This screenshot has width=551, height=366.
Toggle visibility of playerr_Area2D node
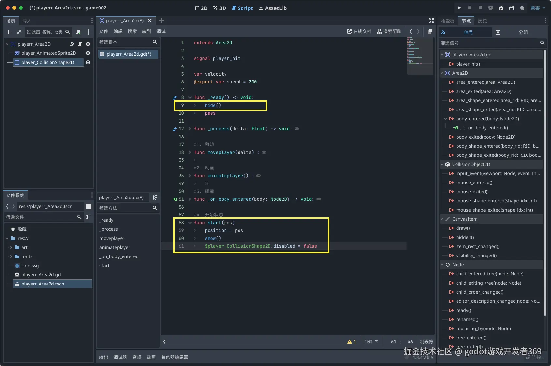pyautogui.click(x=88, y=44)
